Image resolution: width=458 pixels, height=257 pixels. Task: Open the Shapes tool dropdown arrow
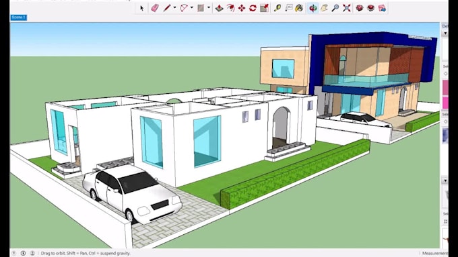click(x=209, y=8)
